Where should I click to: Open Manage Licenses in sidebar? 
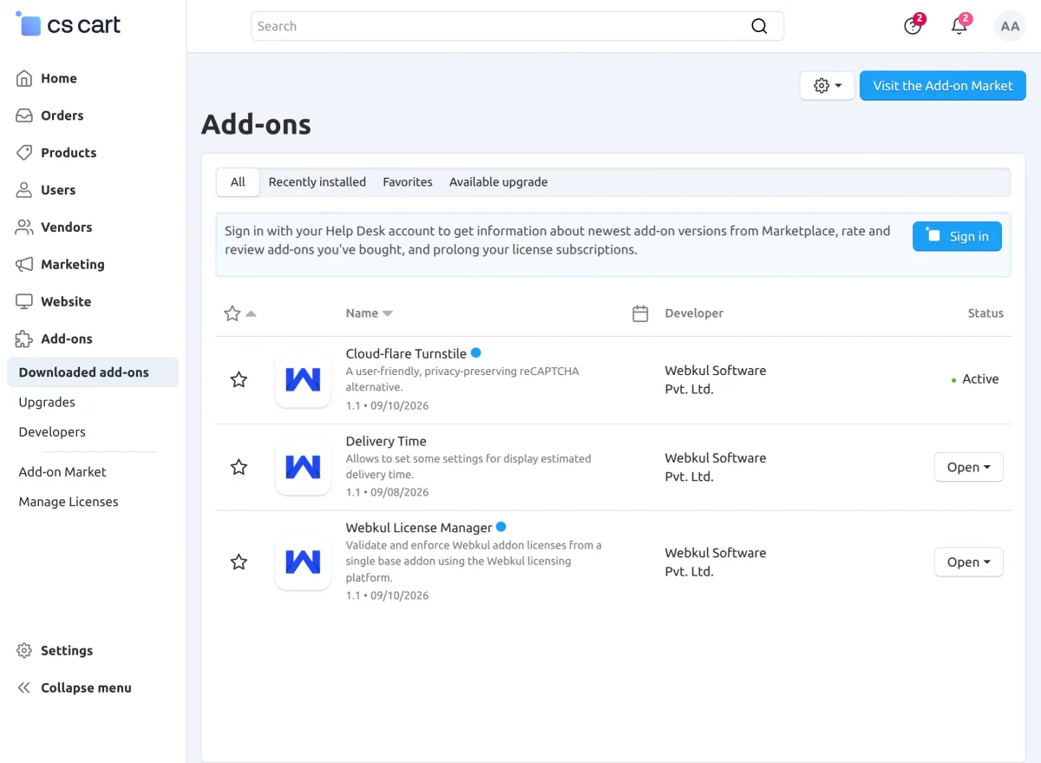[69, 502]
